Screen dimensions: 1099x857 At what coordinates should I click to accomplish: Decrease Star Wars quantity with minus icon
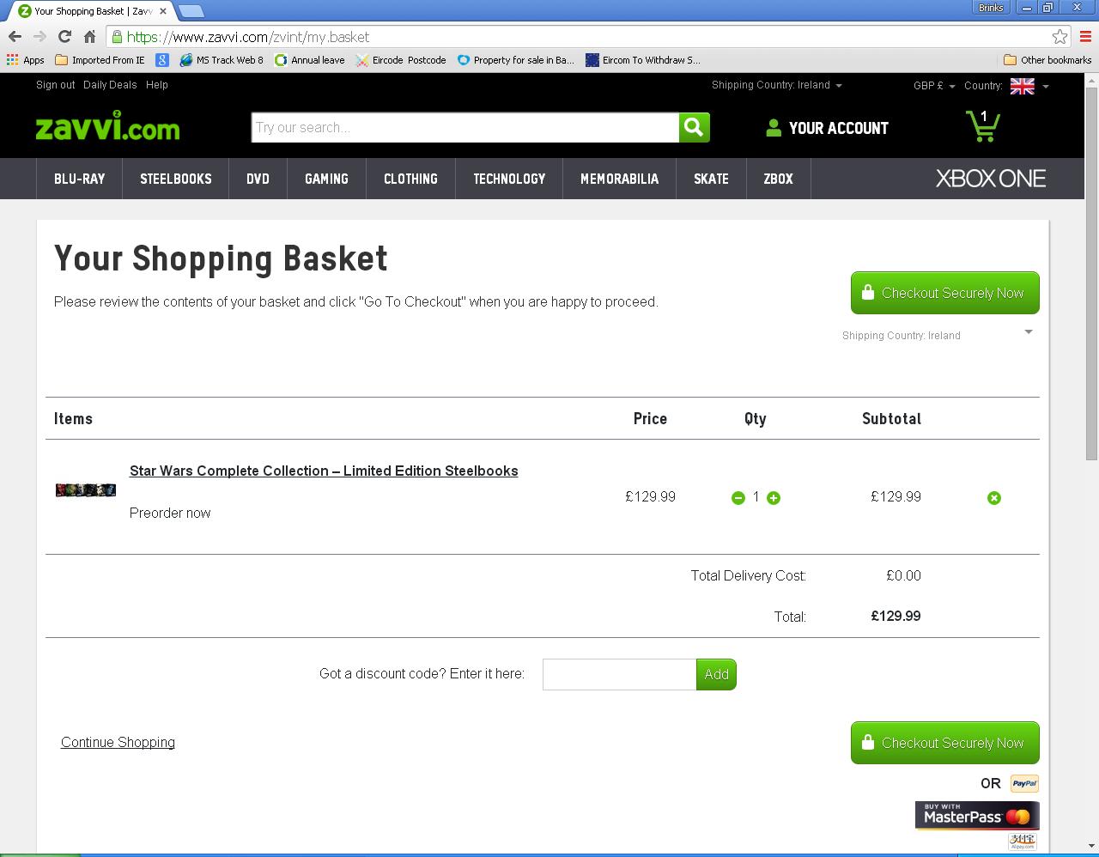point(738,498)
